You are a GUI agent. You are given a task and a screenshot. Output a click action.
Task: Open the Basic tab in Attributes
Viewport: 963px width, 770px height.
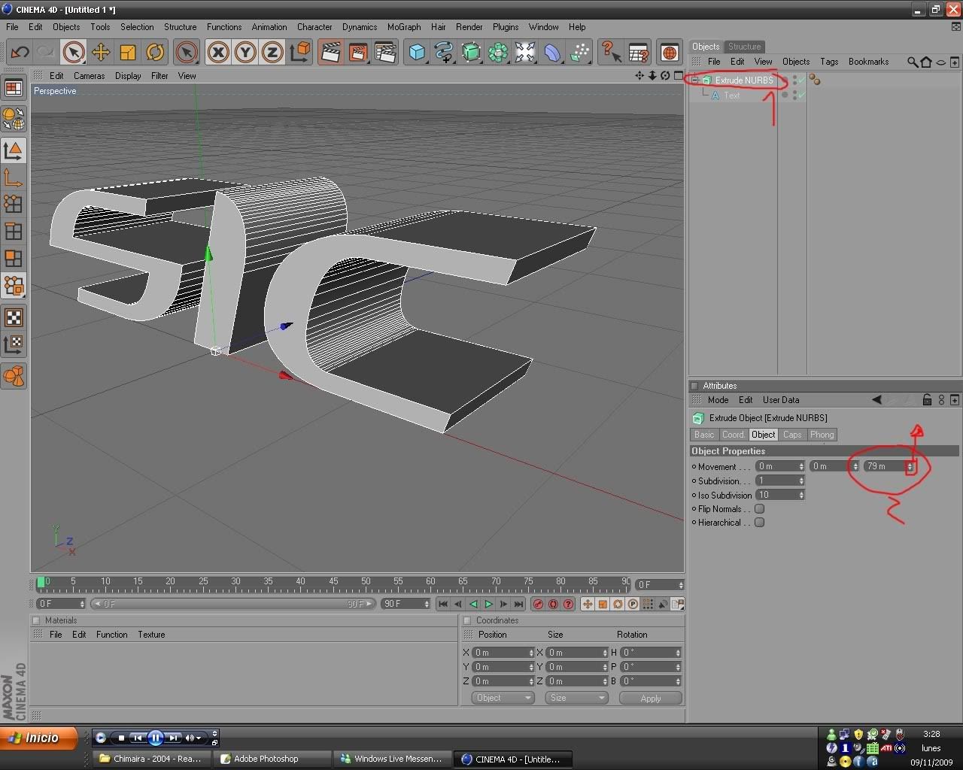point(704,435)
